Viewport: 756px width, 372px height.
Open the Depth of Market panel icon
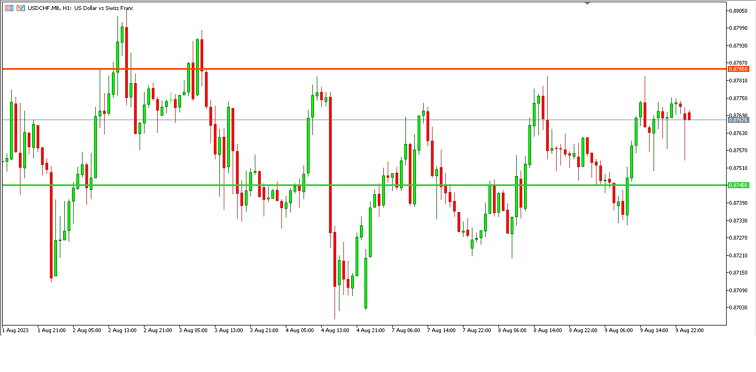coord(9,8)
